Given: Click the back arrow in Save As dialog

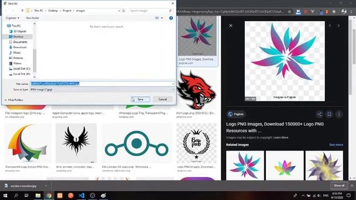Looking at the screenshot, I should coord(6,11).
